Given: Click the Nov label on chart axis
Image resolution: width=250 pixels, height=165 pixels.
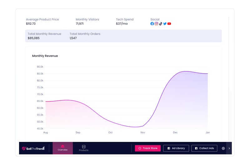Looking at the screenshot, I should [143, 133].
